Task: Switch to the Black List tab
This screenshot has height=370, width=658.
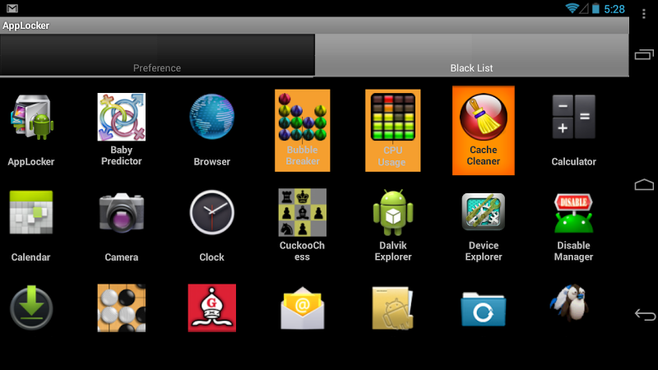Action: (x=471, y=55)
